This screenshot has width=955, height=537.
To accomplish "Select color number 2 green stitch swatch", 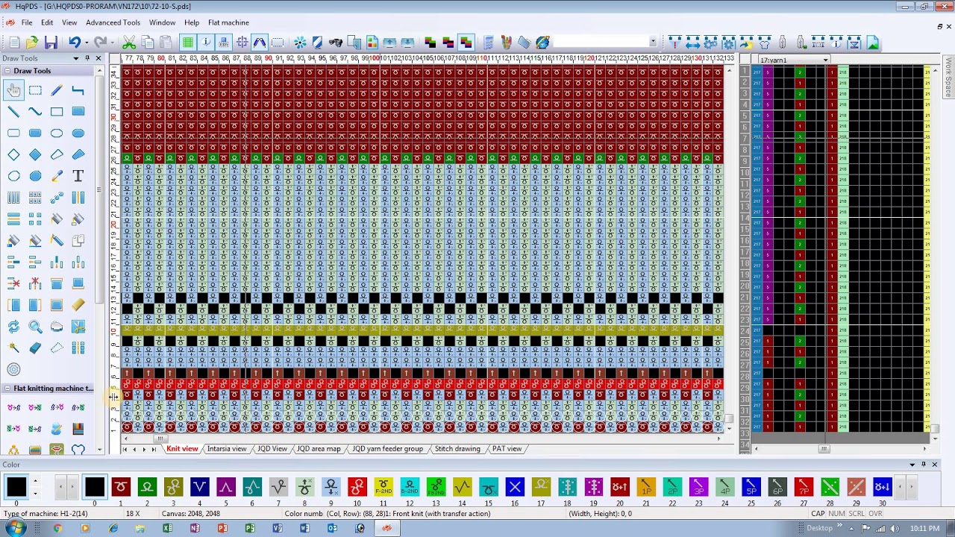I will 147,488.
